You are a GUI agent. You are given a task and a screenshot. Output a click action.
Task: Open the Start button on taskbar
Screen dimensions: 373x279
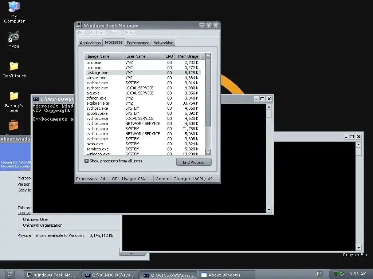pyautogui.click(x=10, y=274)
